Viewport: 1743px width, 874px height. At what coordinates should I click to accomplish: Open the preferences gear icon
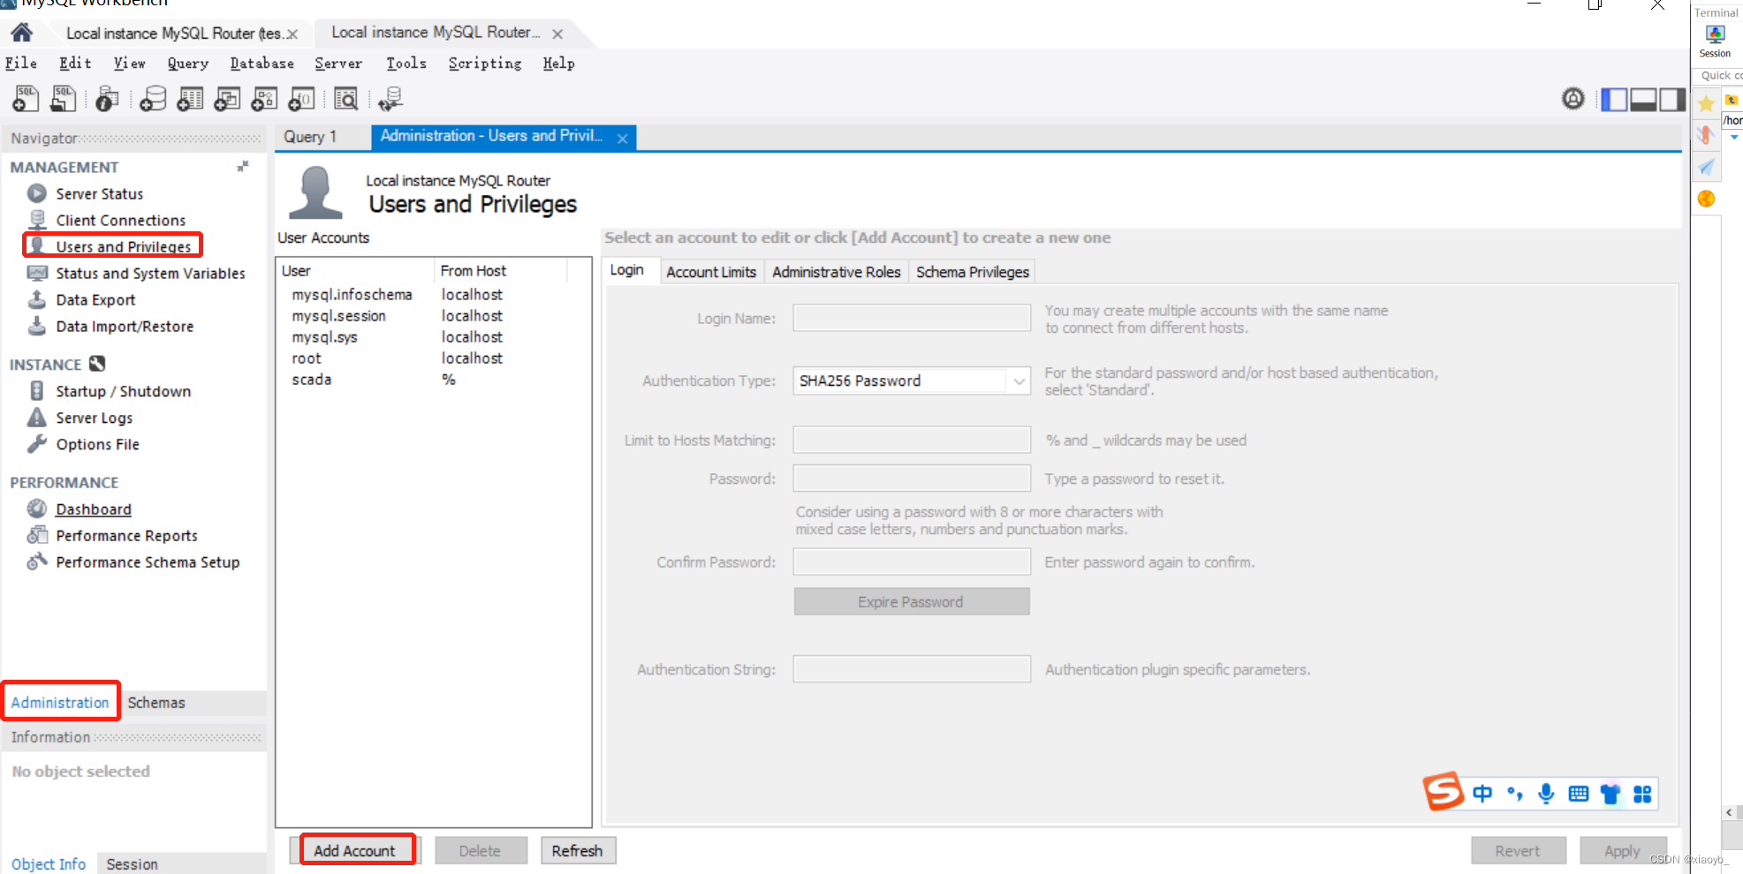[x=1573, y=99]
